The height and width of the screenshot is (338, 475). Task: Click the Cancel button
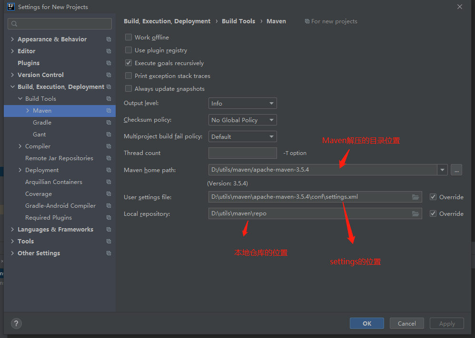point(406,323)
